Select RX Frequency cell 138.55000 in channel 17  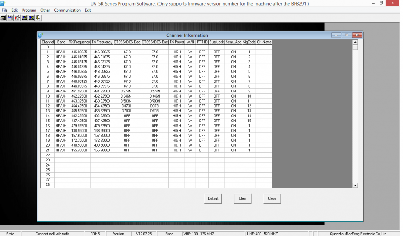[79, 131]
